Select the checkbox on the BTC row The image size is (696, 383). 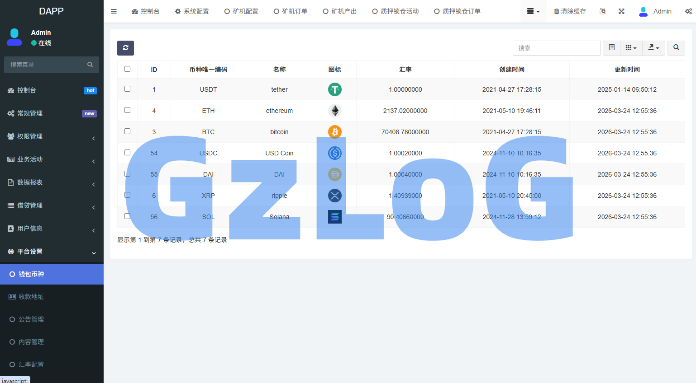pyautogui.click(x=127, y=131)
